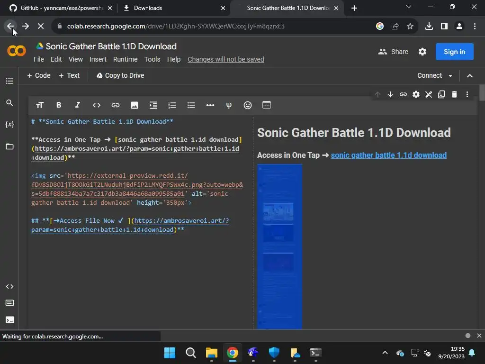Viewport: 485px width, 364px height.
Task: Move cell down
Action: pos(390,94)
